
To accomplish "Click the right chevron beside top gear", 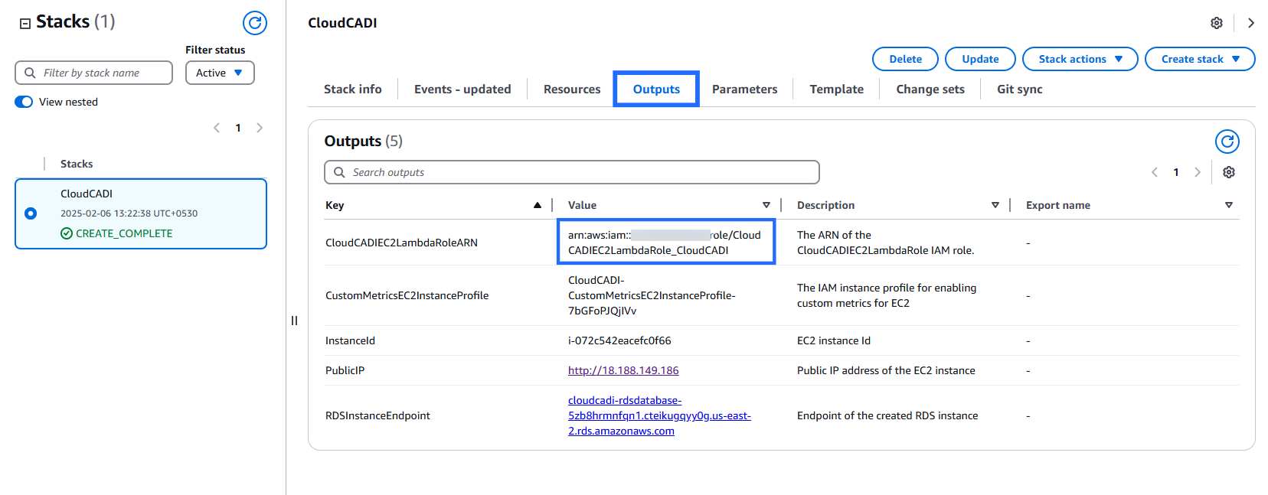I will point(1250,23).
